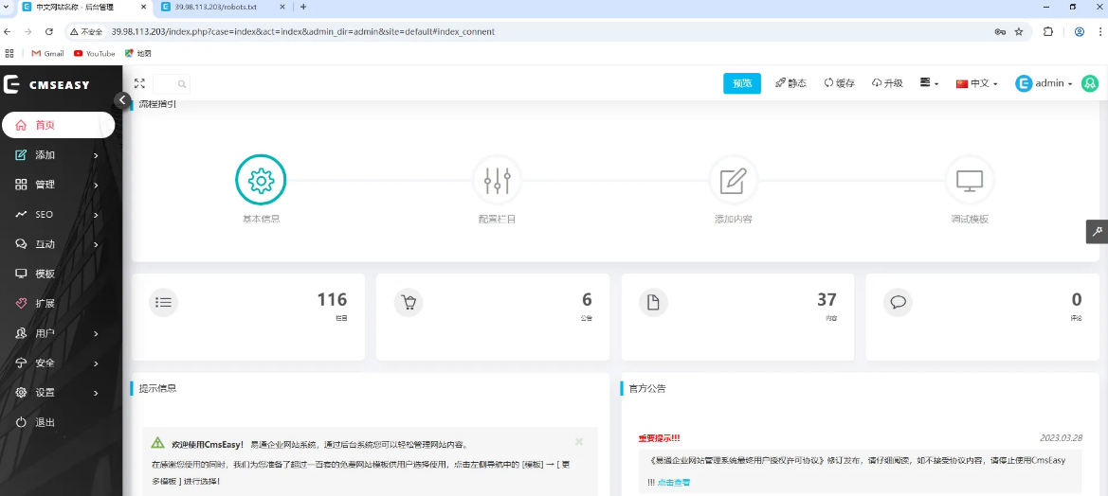Click the 缓存 refresh button
The width and height of the screenshot is (1108, 496).
839,83
